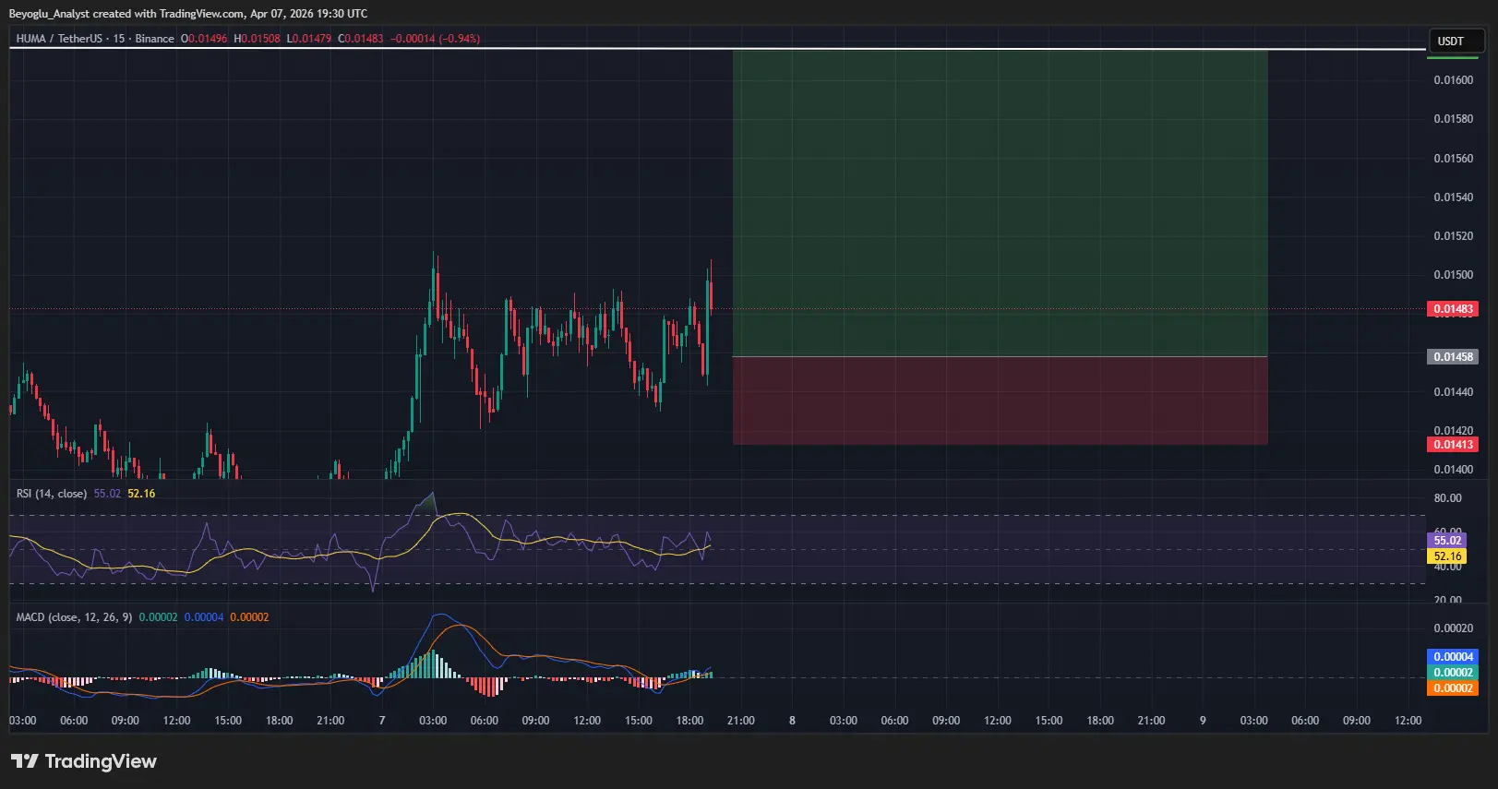Click the price change −0.00014 (−0.94%)
Image resolution: width=1498 pixels, height=789 pixels.
tap(436, 39)
